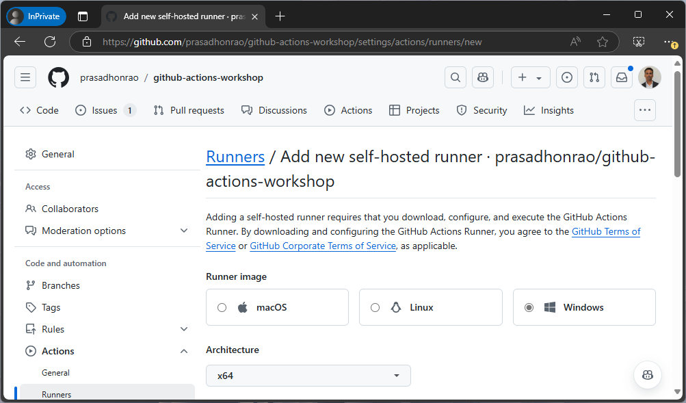Open the Insights tab
This screenshot has height=403, width=686.
549,110
